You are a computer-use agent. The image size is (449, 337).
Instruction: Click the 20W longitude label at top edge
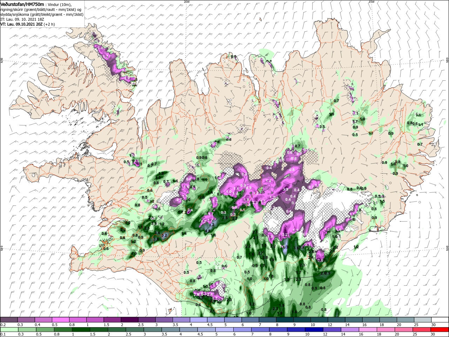187,2
